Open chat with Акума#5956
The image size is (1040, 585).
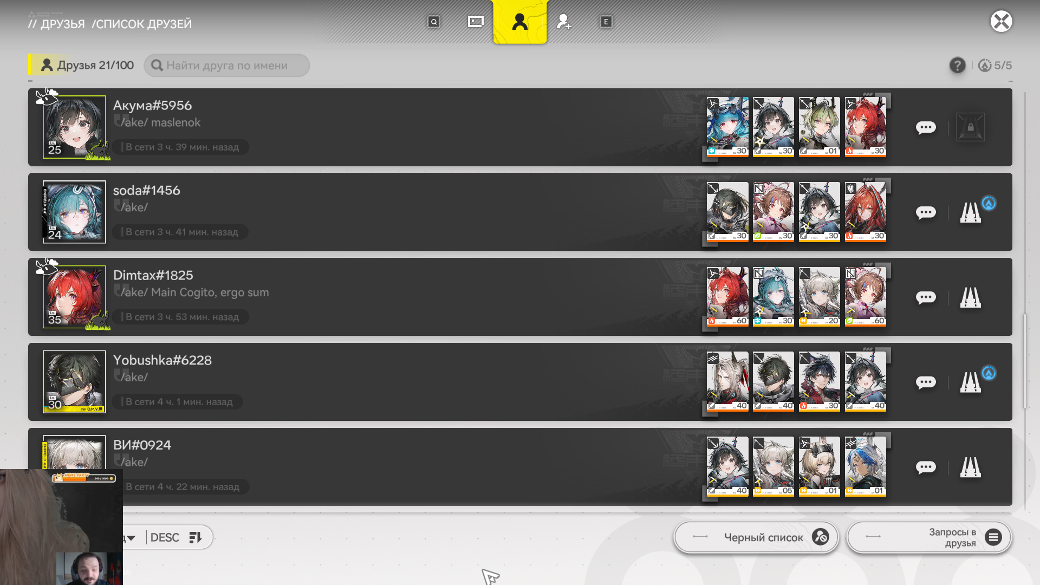[x=926, y=127]
